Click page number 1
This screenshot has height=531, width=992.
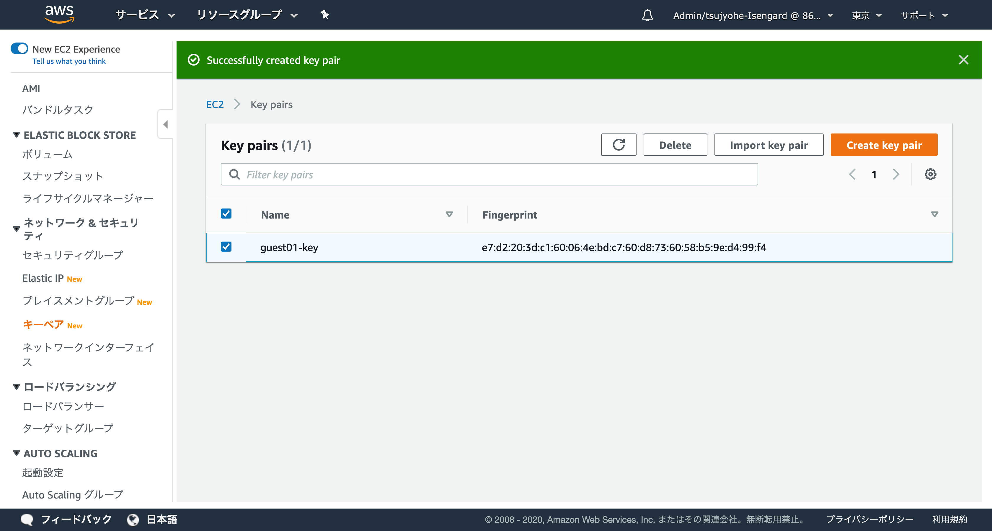[874, 175]
